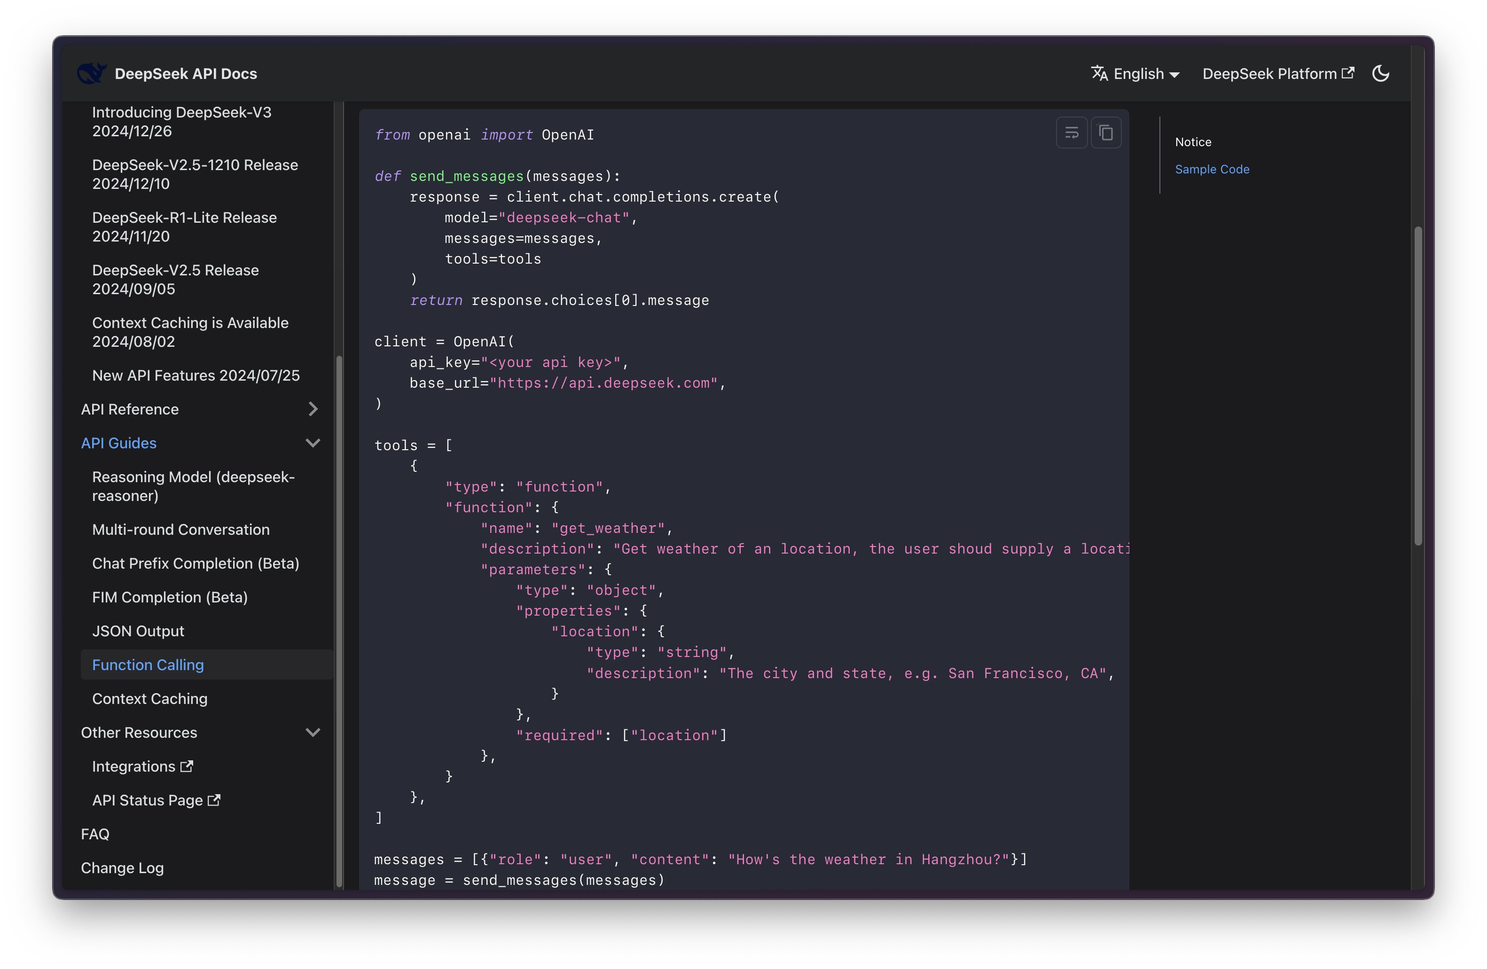Click the "<your api key>" placeholder string
1487x969 pixels.
[x=550, y=362]
